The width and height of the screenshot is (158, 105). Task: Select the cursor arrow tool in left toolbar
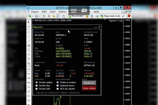pyautogui.click(x=29, y=22)
